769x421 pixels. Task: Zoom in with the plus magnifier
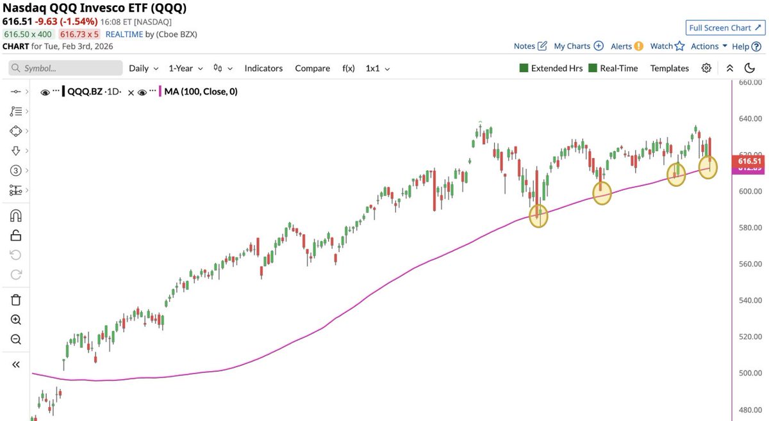point(16,320)
